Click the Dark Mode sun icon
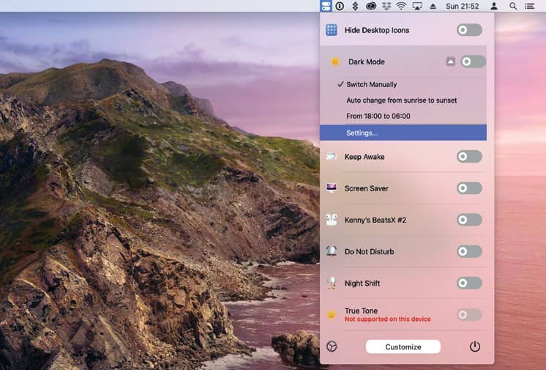Screen dimensions: 546x370 (x=335, y=62)
